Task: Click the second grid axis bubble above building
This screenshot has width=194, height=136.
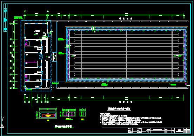Action: [48, 12]
